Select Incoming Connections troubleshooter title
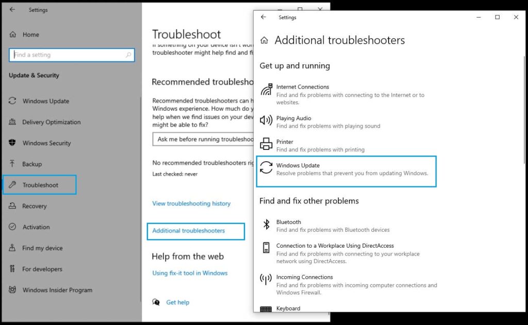This screenshot has height=325, width=528. coord(304,277)
